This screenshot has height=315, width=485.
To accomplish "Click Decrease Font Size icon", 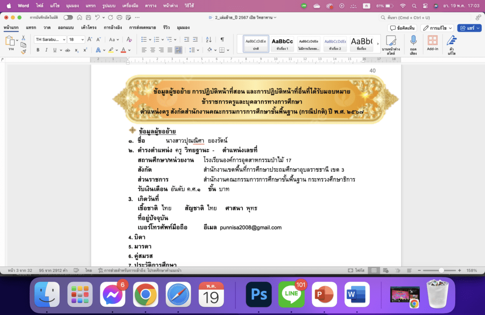I will pos(99,40).
